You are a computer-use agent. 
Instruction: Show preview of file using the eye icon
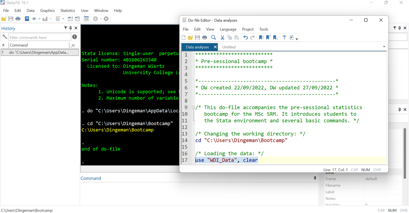click(x=284, y=38)
